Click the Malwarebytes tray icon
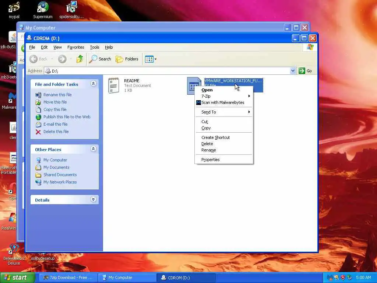Viewport: 377px width, 283px height. click(330, 278)
